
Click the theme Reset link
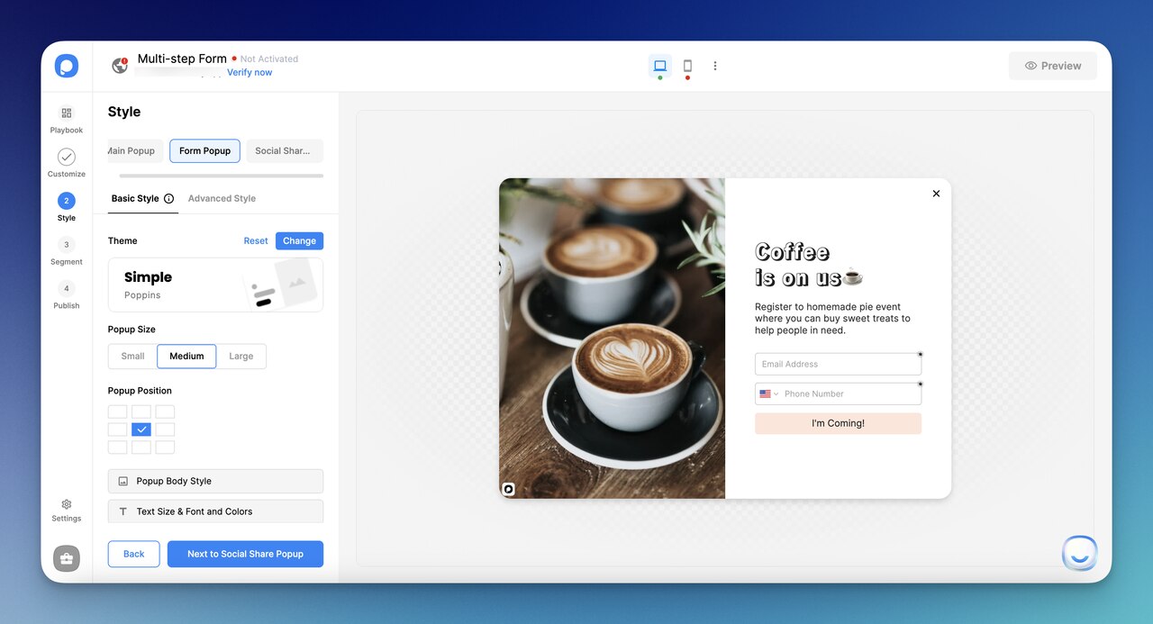click(x=256, y=241)
